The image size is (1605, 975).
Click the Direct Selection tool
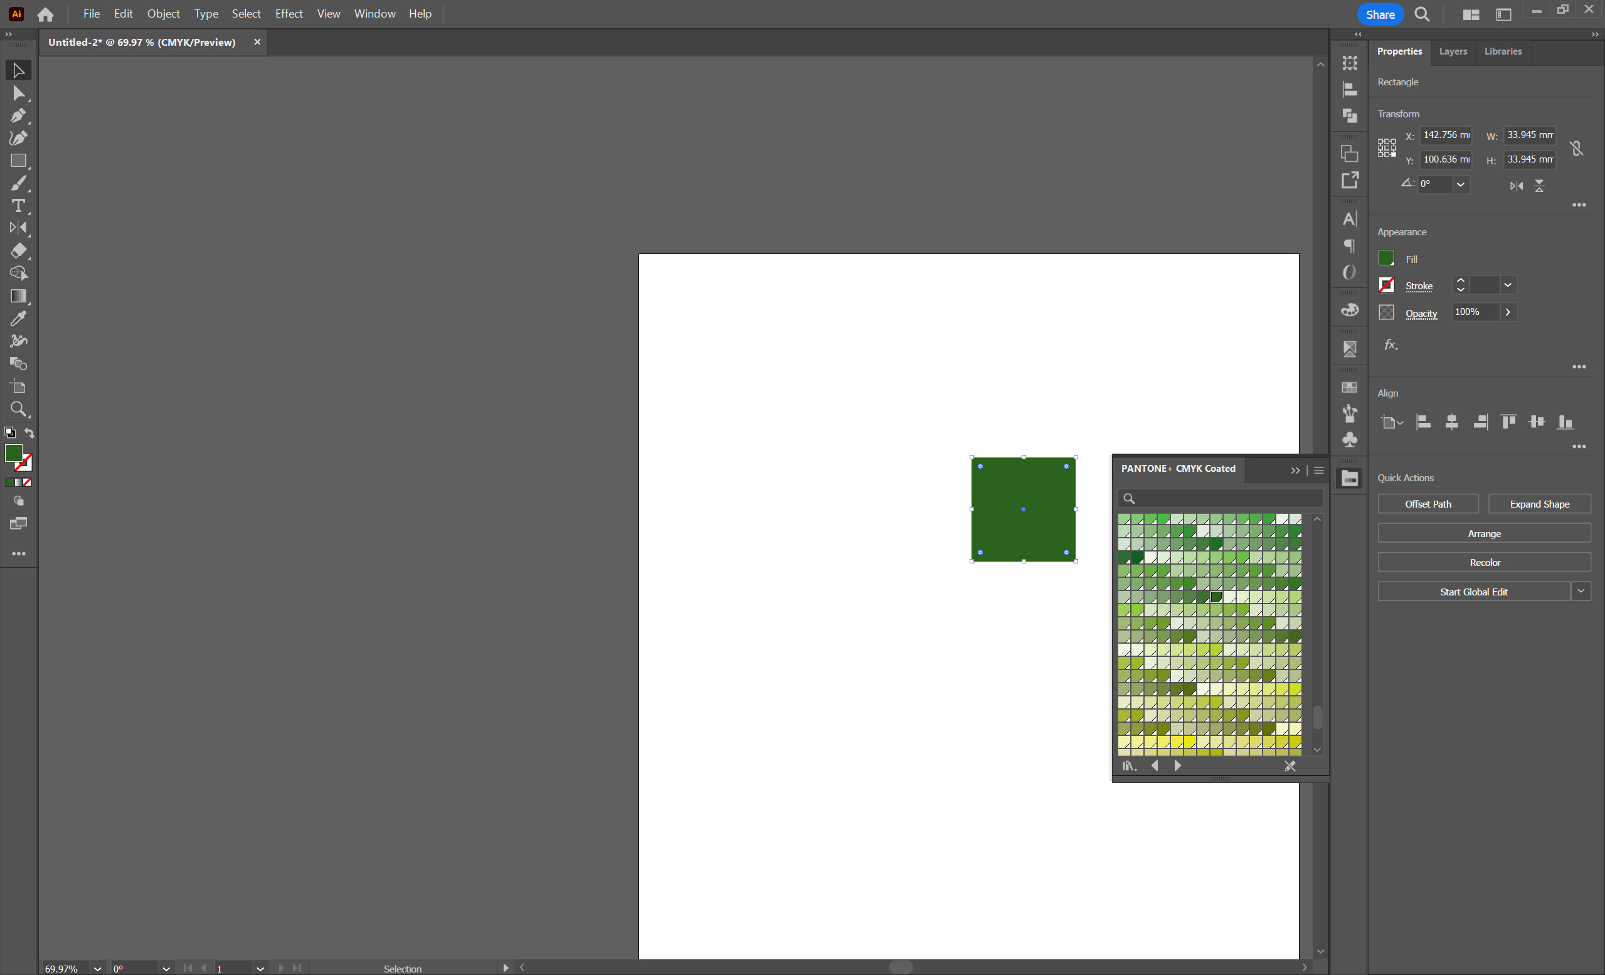coord(18,93)
